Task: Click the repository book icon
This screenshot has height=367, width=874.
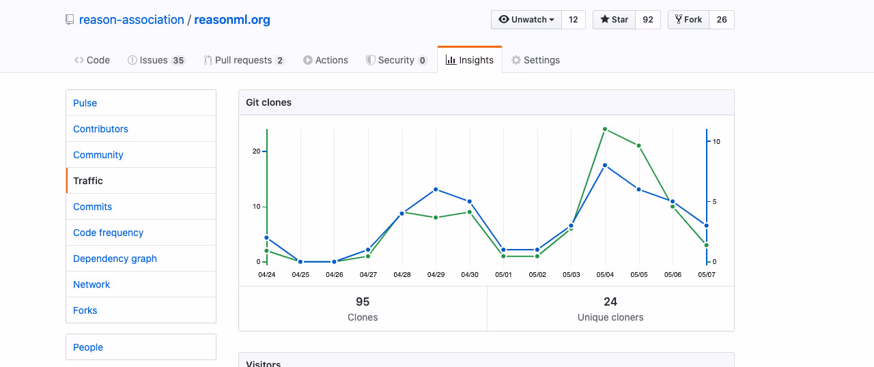Action: tap(70, 20)
